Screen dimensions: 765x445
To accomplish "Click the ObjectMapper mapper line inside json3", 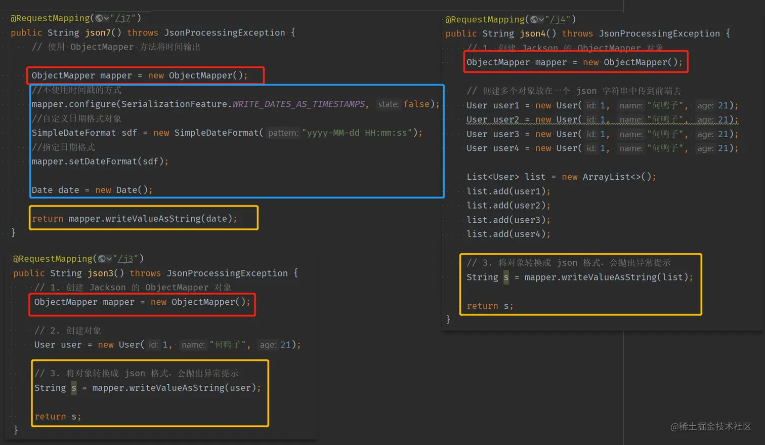I will tap(142, 302).
